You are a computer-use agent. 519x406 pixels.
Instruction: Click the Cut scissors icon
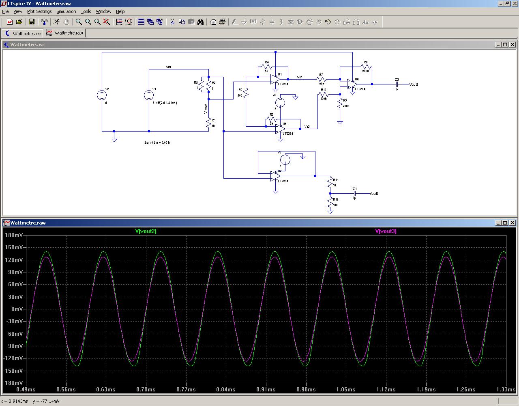(x=172, y=22)
